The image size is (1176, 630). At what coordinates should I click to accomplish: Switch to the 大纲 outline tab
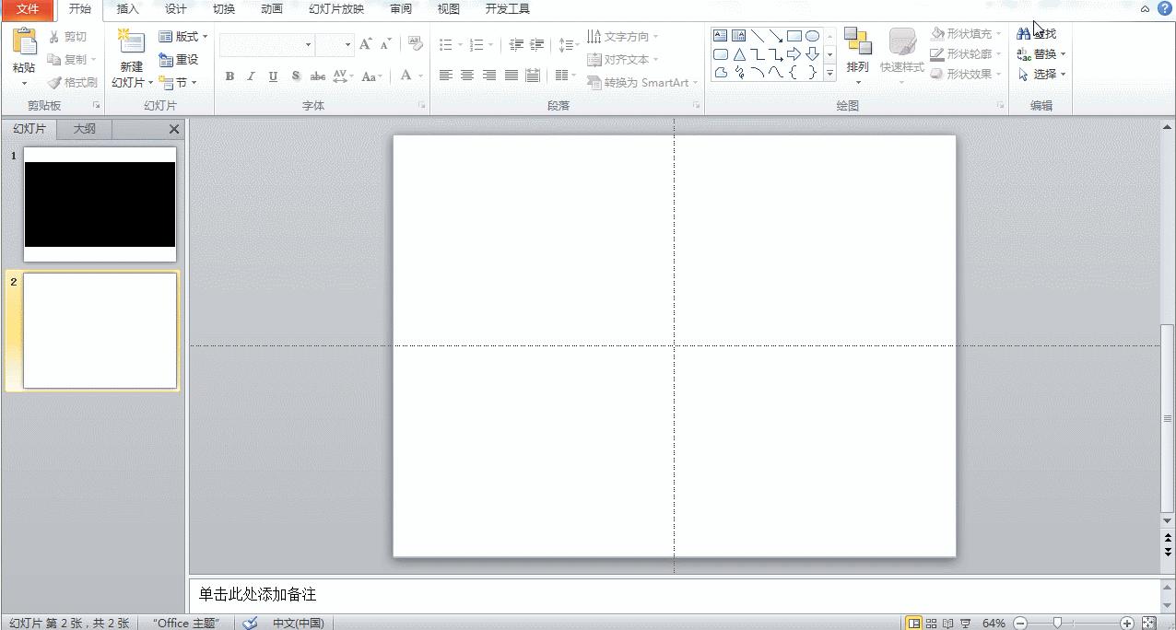pos(83,129)
